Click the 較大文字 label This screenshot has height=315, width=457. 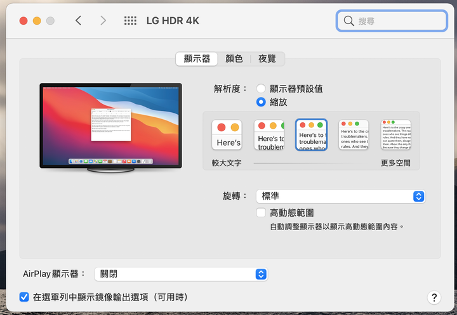point(227,163)
